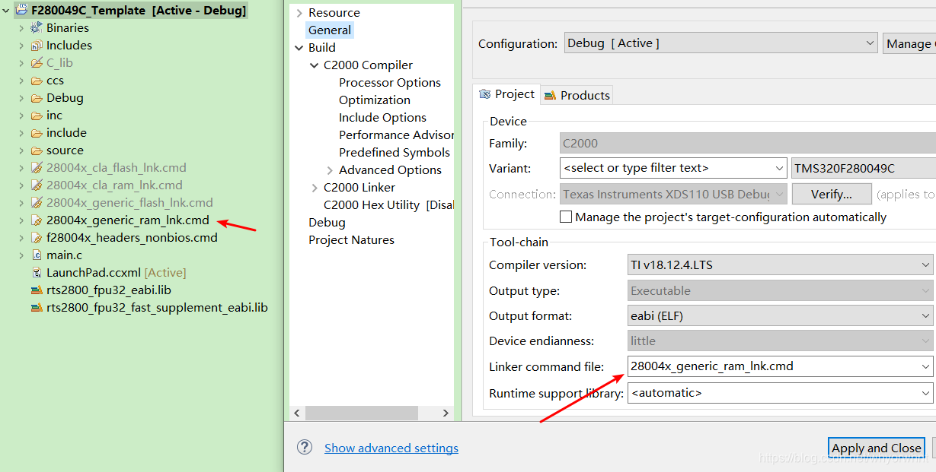Click the source folder icon
This screenshot has width=936, height=472.
click(37, 150)
